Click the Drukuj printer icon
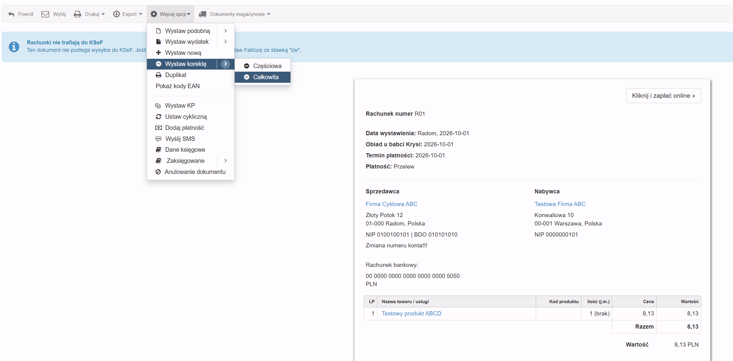Viewport: 733px width, 361px height. pyautogui.click(x=77, y=14)
